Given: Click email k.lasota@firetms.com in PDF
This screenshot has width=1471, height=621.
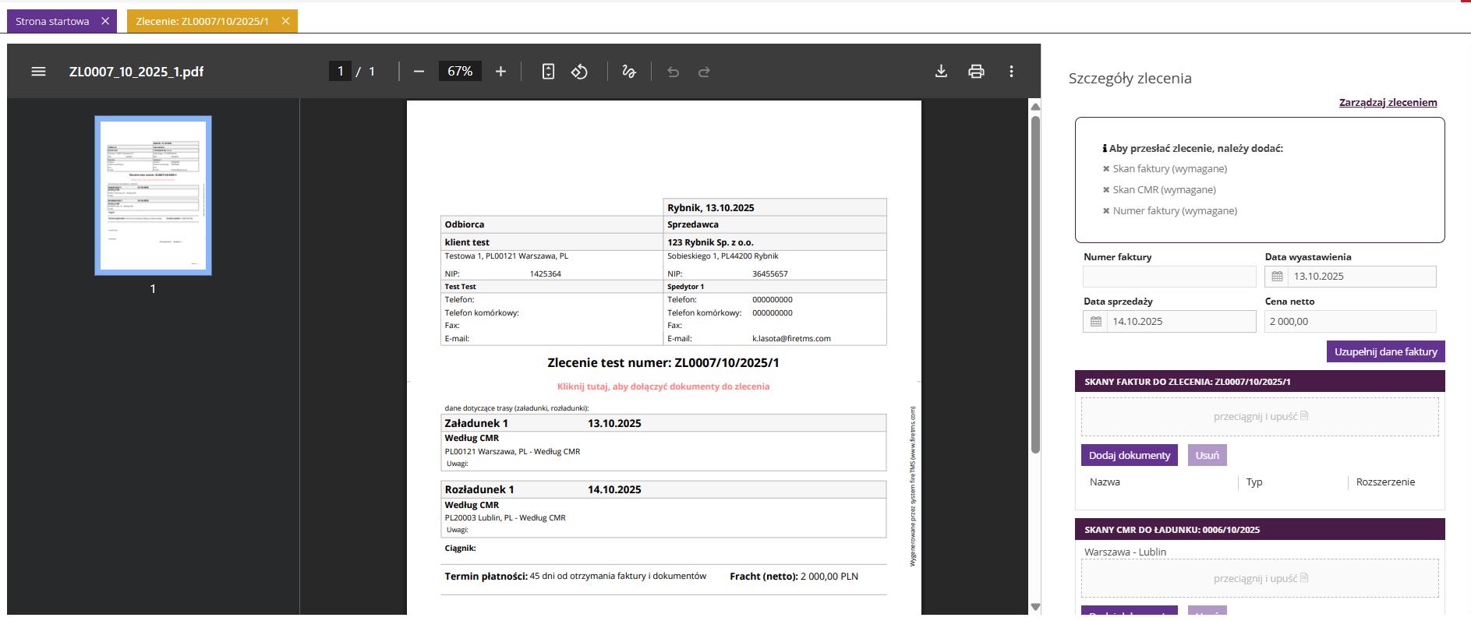Looking at the screenshot, I should (x=791, y=339).
